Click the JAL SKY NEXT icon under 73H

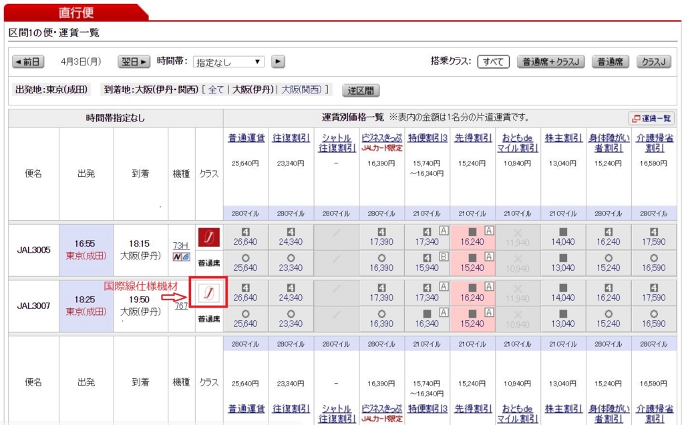176,257
